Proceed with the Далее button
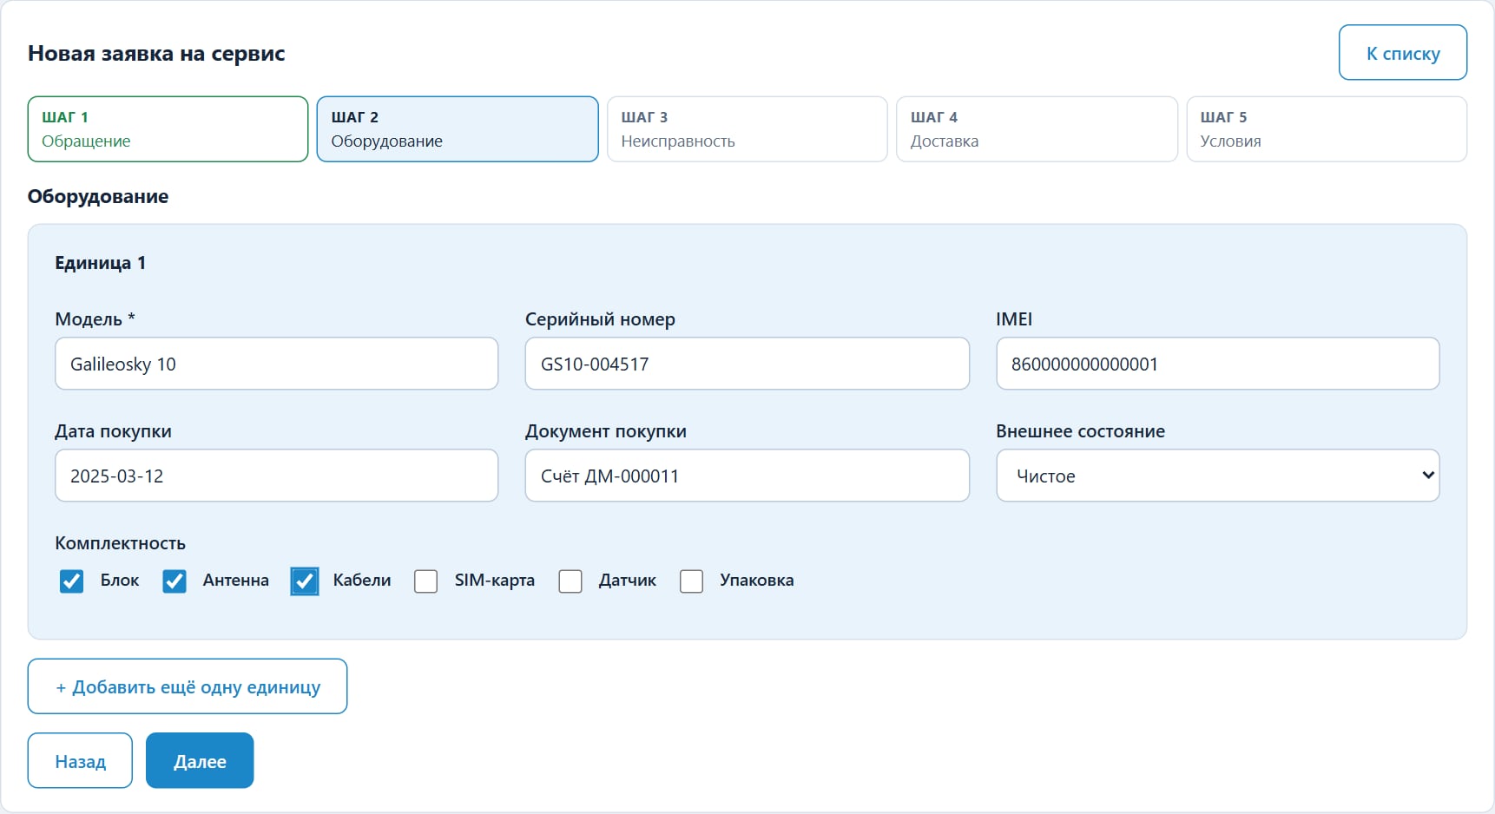The image size is (1495, 814). 200,761
